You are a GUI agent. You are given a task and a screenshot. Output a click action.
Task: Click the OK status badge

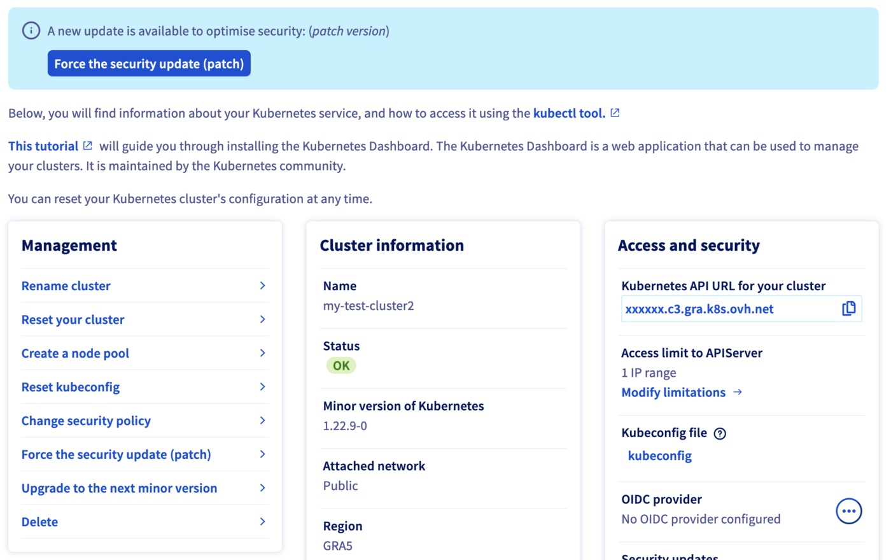(x=341, y=365)
